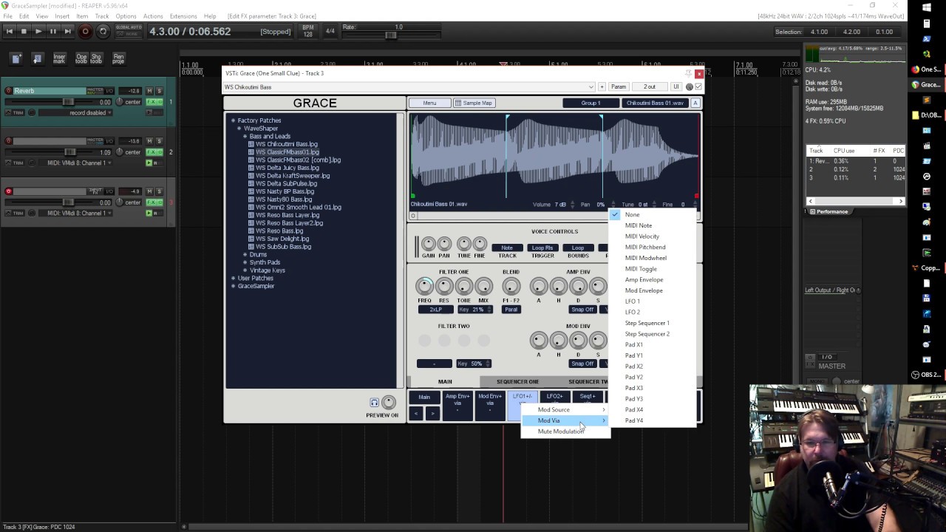Click the Filter One FREQ knob
This screenshot has height=532, width=946.
pyautogui.click(x=424, y=286)
